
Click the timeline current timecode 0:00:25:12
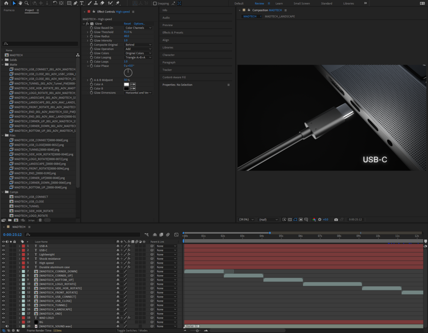tap(12, 235)
